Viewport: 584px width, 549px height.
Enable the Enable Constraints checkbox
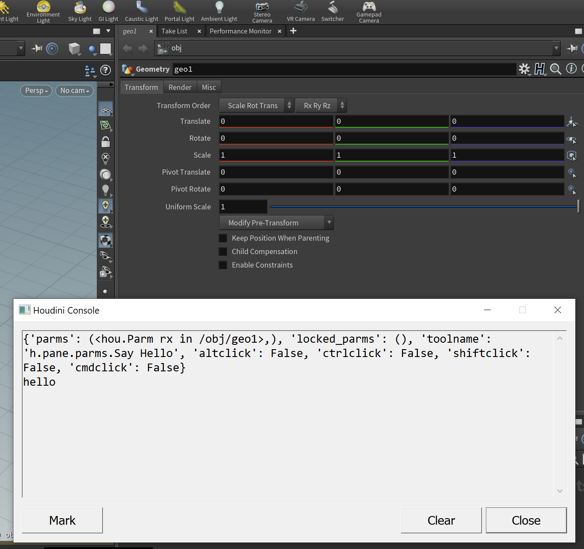coord(223,265)
